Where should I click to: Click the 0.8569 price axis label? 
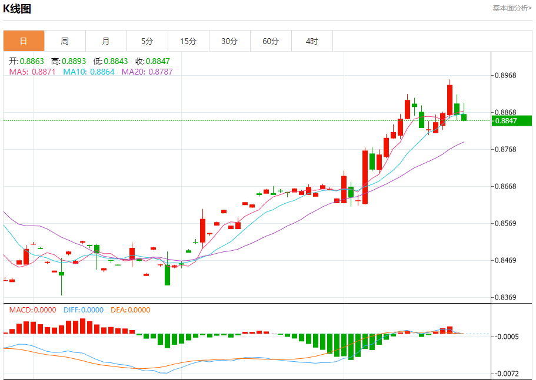coord(505,223)
